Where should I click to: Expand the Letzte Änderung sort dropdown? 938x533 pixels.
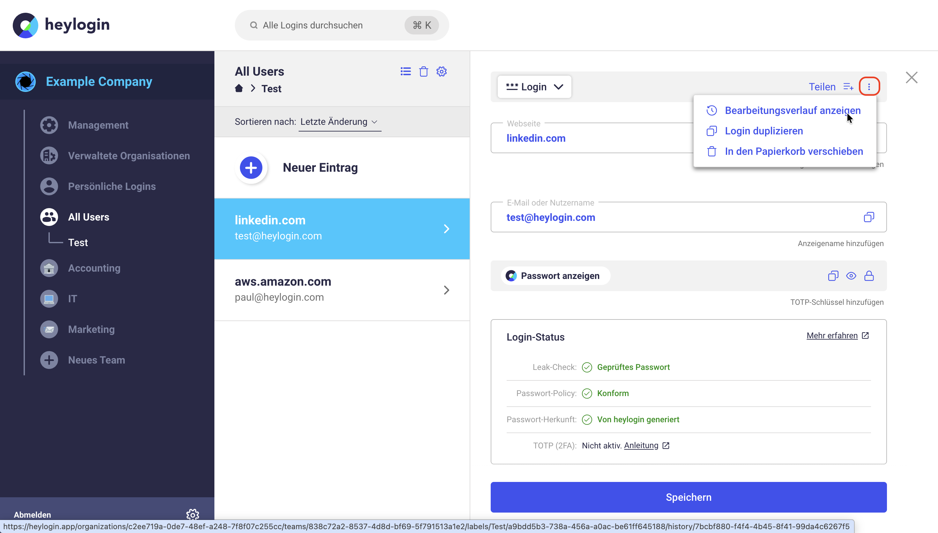pos(339,122)
